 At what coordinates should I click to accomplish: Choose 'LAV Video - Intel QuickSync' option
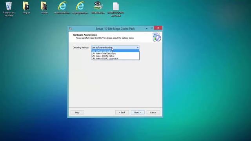pyautogui.click(x=115, y=54)
